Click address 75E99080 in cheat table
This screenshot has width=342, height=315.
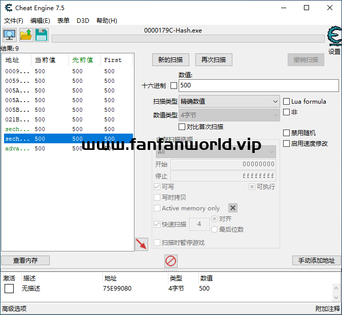pyautogui.click(x=117, y=289)
